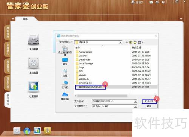Open the 报表查询 side tab

(x=8, y=66)
